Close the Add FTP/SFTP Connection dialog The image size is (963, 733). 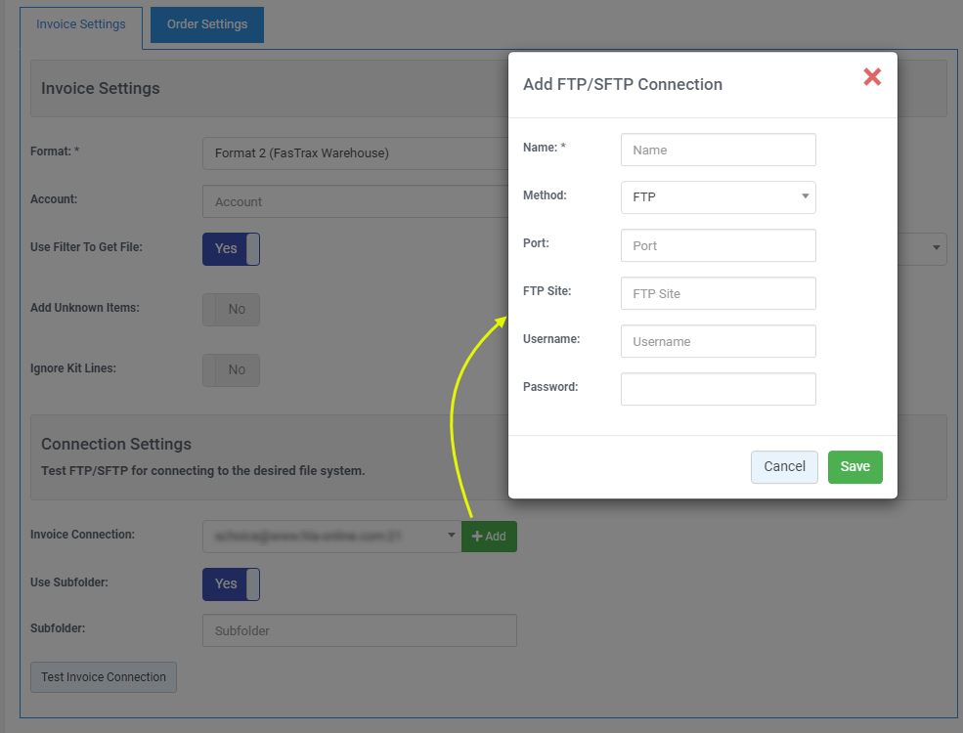872,77
